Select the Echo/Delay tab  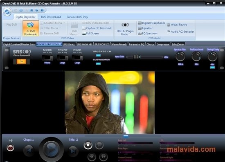[x=178, y=44]
